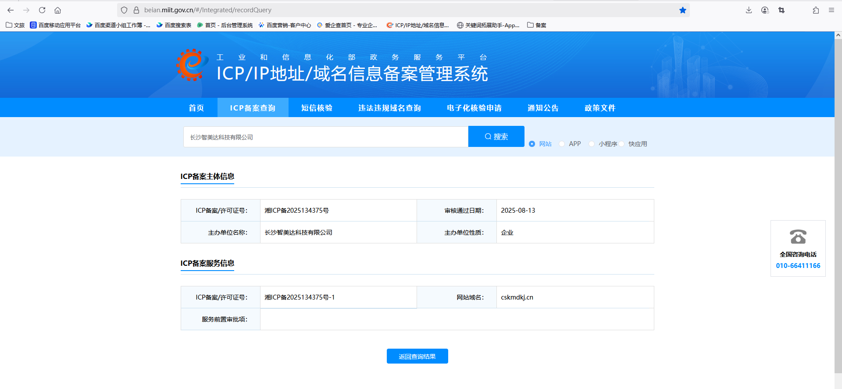Click the browser reload page icon

point(42,10)
